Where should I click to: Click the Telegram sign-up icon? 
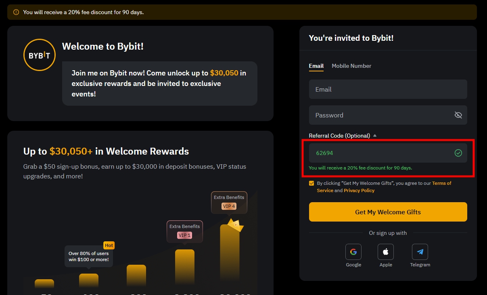tap(420, 252)
